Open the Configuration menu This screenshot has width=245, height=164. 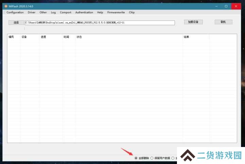(15, 12)
